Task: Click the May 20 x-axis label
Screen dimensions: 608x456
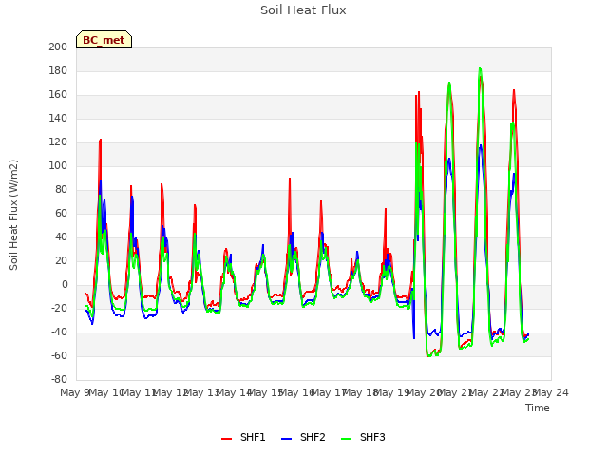Action: click(425, 392)
